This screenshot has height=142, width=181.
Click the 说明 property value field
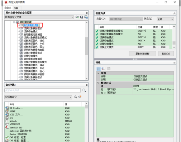[153, 80]
